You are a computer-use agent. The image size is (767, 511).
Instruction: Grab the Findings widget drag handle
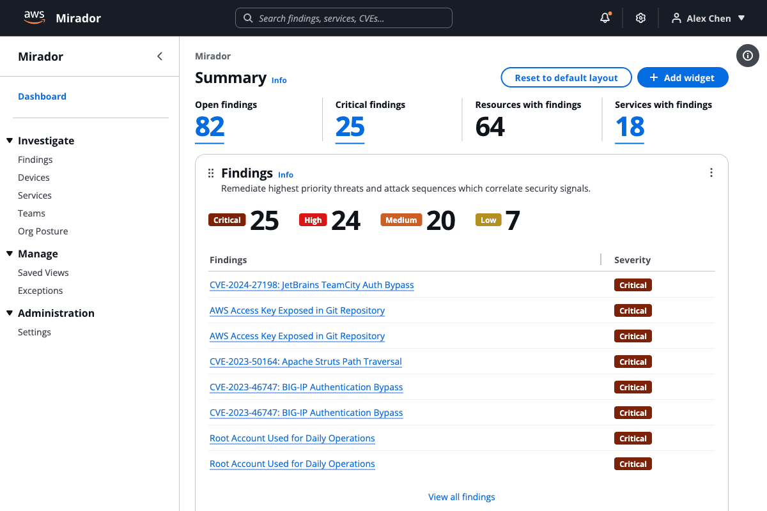click(211, 173)
